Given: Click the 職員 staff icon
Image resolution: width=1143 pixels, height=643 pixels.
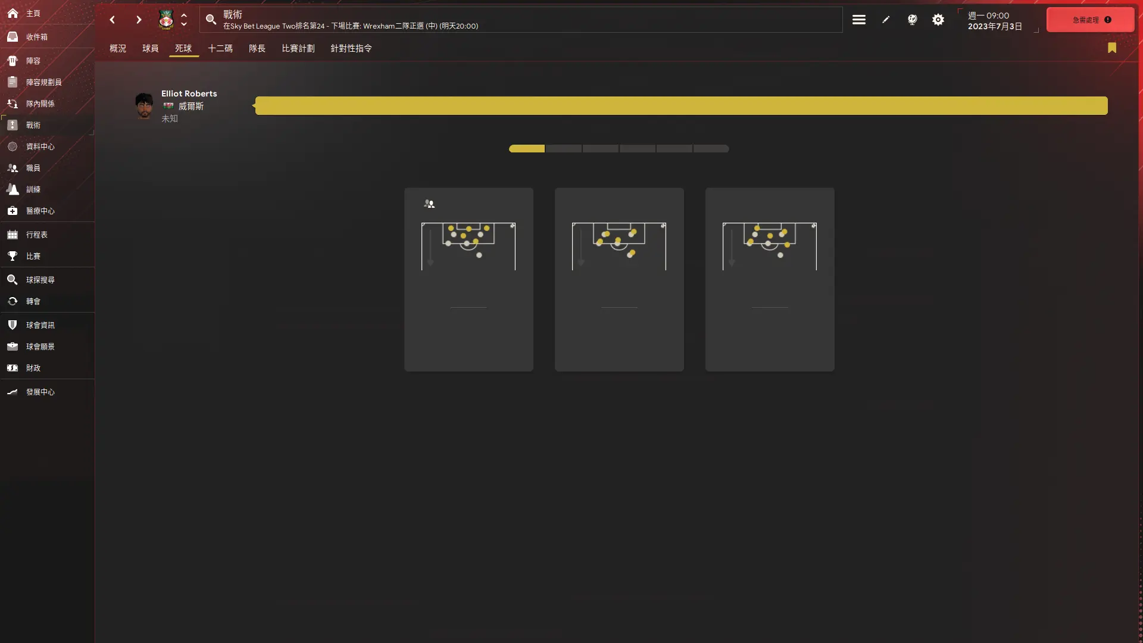Looking at the screenshot, I should (13, 168).
